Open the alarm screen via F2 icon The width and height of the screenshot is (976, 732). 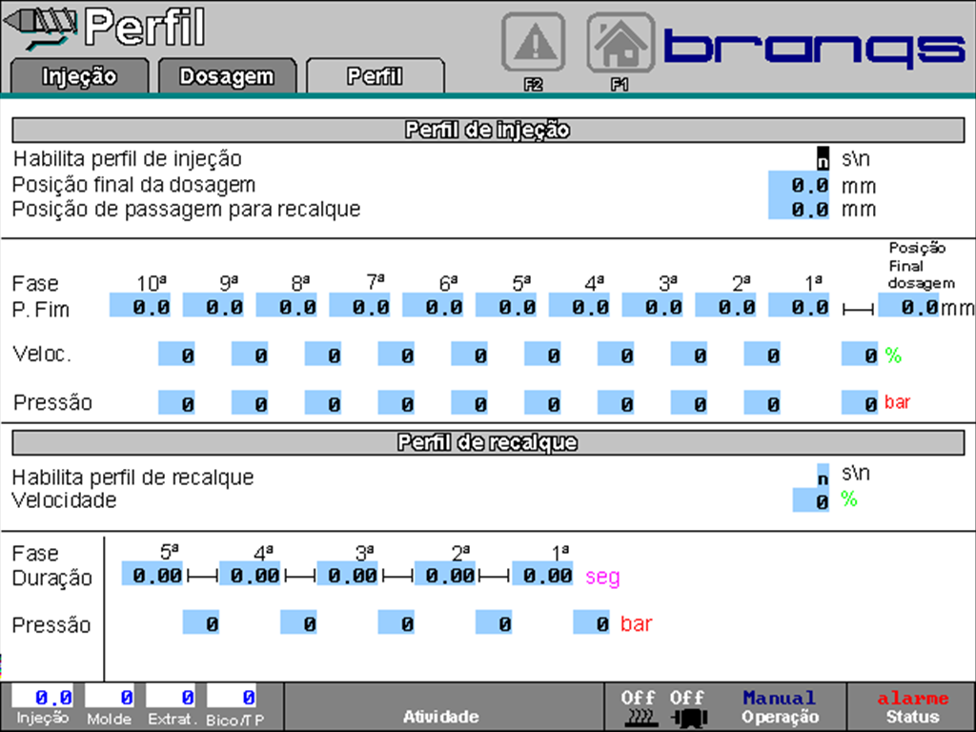533,42
